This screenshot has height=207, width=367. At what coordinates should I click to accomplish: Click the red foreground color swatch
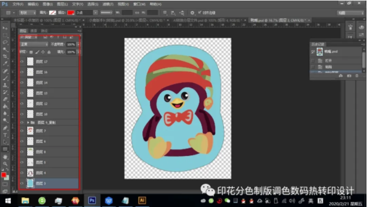(3, 175)
